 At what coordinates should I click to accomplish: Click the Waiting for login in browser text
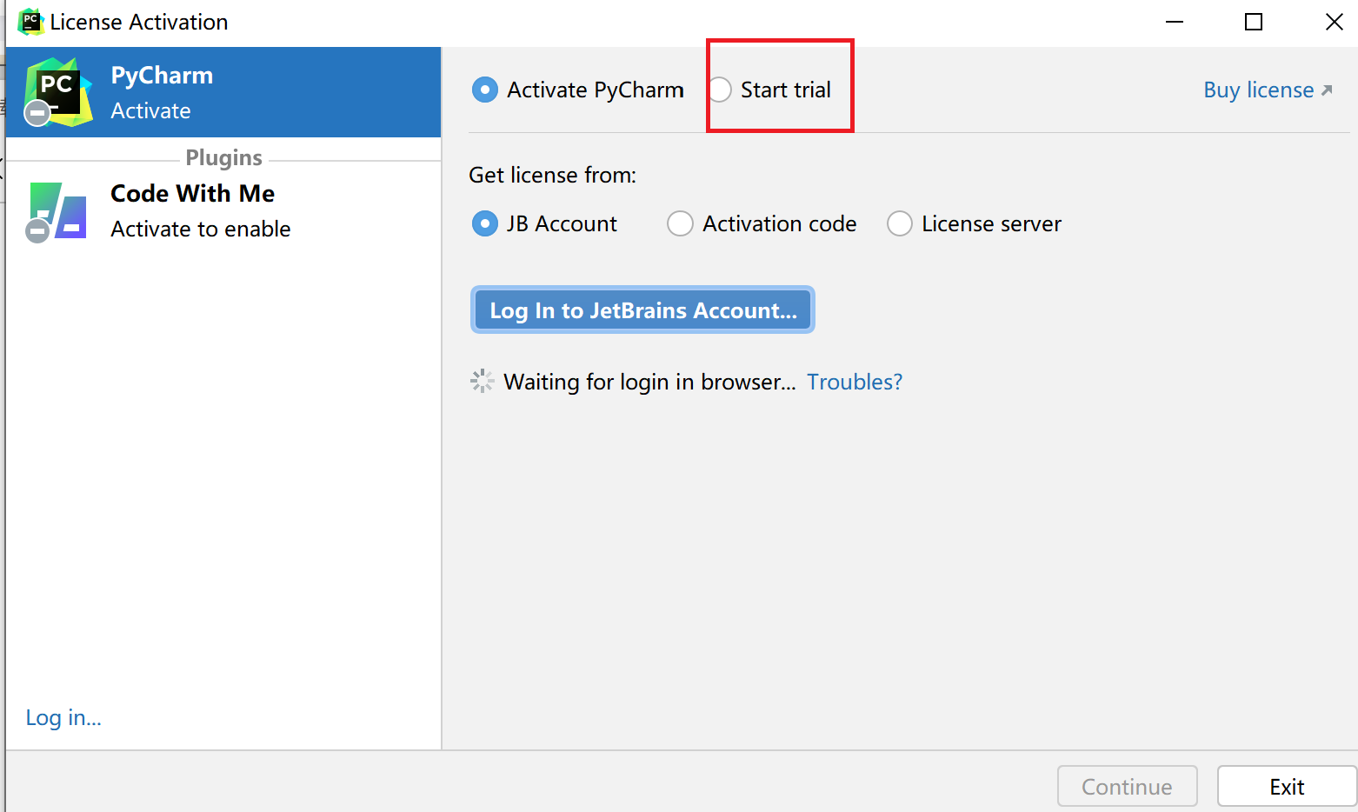click(649, 382)
